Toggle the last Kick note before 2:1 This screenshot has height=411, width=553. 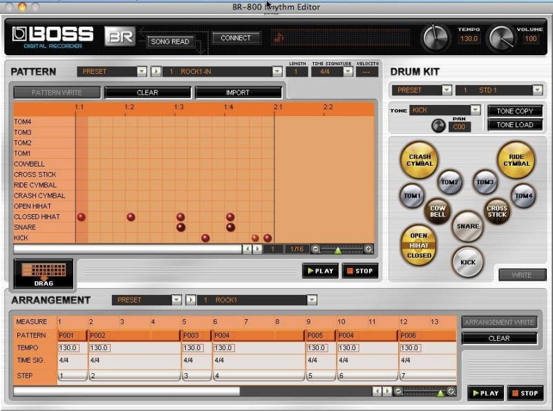268,238
